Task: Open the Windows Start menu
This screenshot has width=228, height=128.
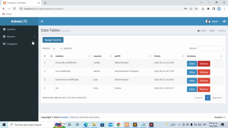Action: (x=4, y=125)
